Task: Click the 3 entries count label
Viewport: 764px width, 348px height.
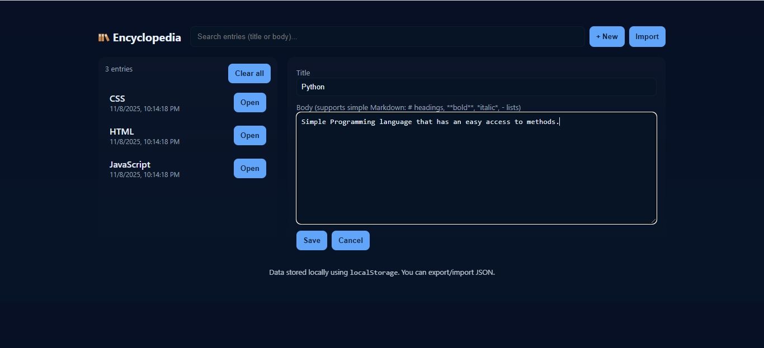Action: pos(119,69)
